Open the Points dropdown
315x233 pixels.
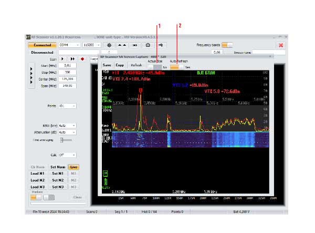pos(67,106)
